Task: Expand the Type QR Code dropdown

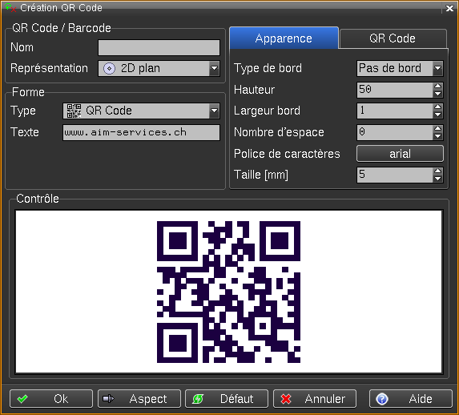Action: click(214, 111)
